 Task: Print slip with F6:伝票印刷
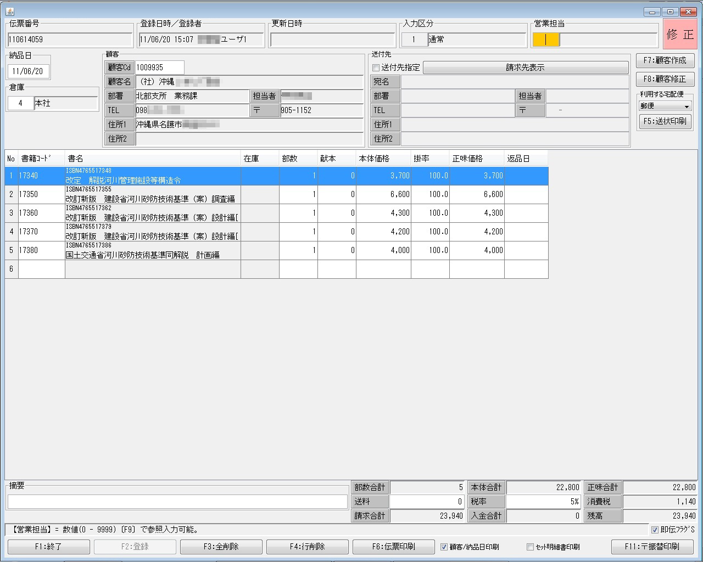pyautogui.click(x=393, y=547)
